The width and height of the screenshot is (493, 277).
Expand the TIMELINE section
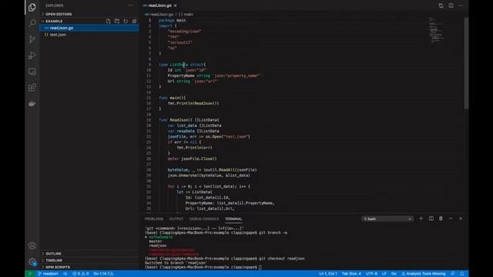89,260
